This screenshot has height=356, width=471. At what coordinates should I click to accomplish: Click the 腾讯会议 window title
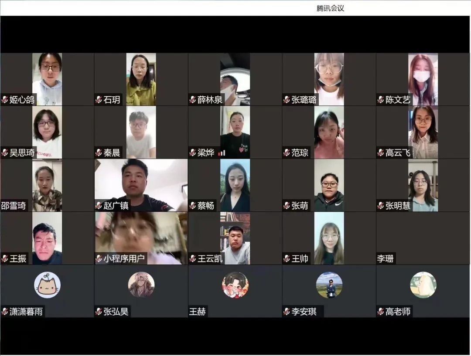pyautogui.click(x=331, y=8)
